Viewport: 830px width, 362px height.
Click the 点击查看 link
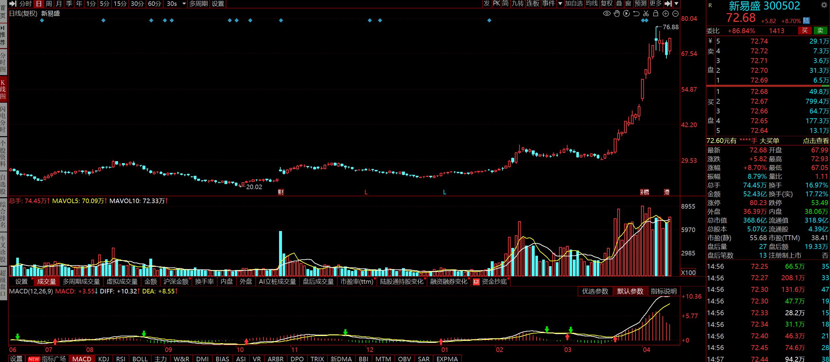tap(816, 141)
